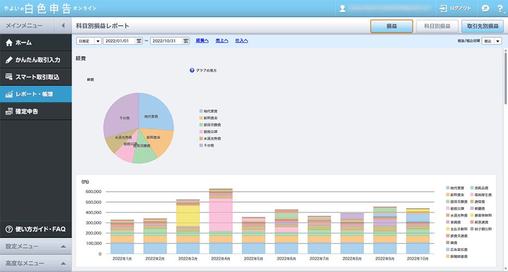The image size is (508, 272).
Task: Click 雑費 legend entry text
Action: pyautogui.click(x=454, y=243)
